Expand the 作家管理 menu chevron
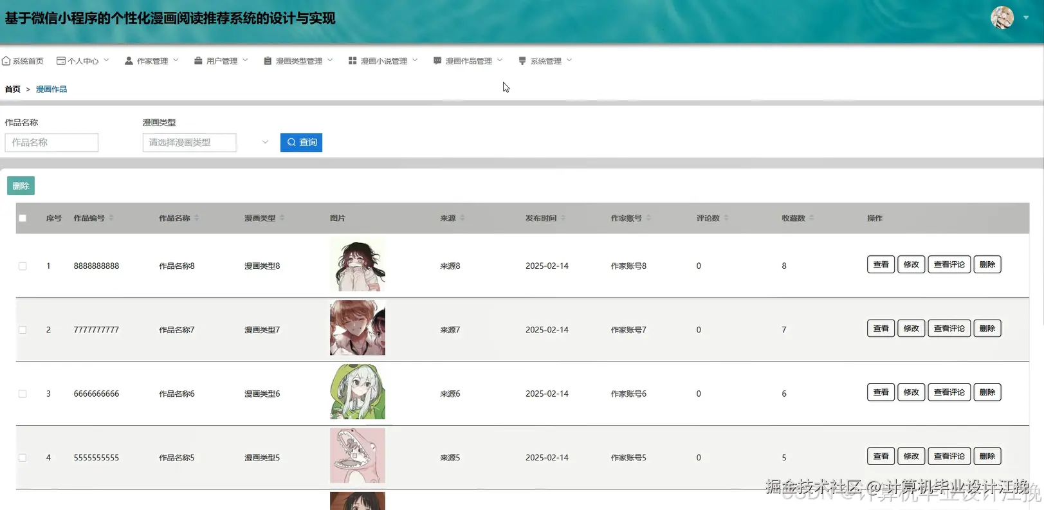This screenshot has height=510, width=1044. [x=176, y=60]
